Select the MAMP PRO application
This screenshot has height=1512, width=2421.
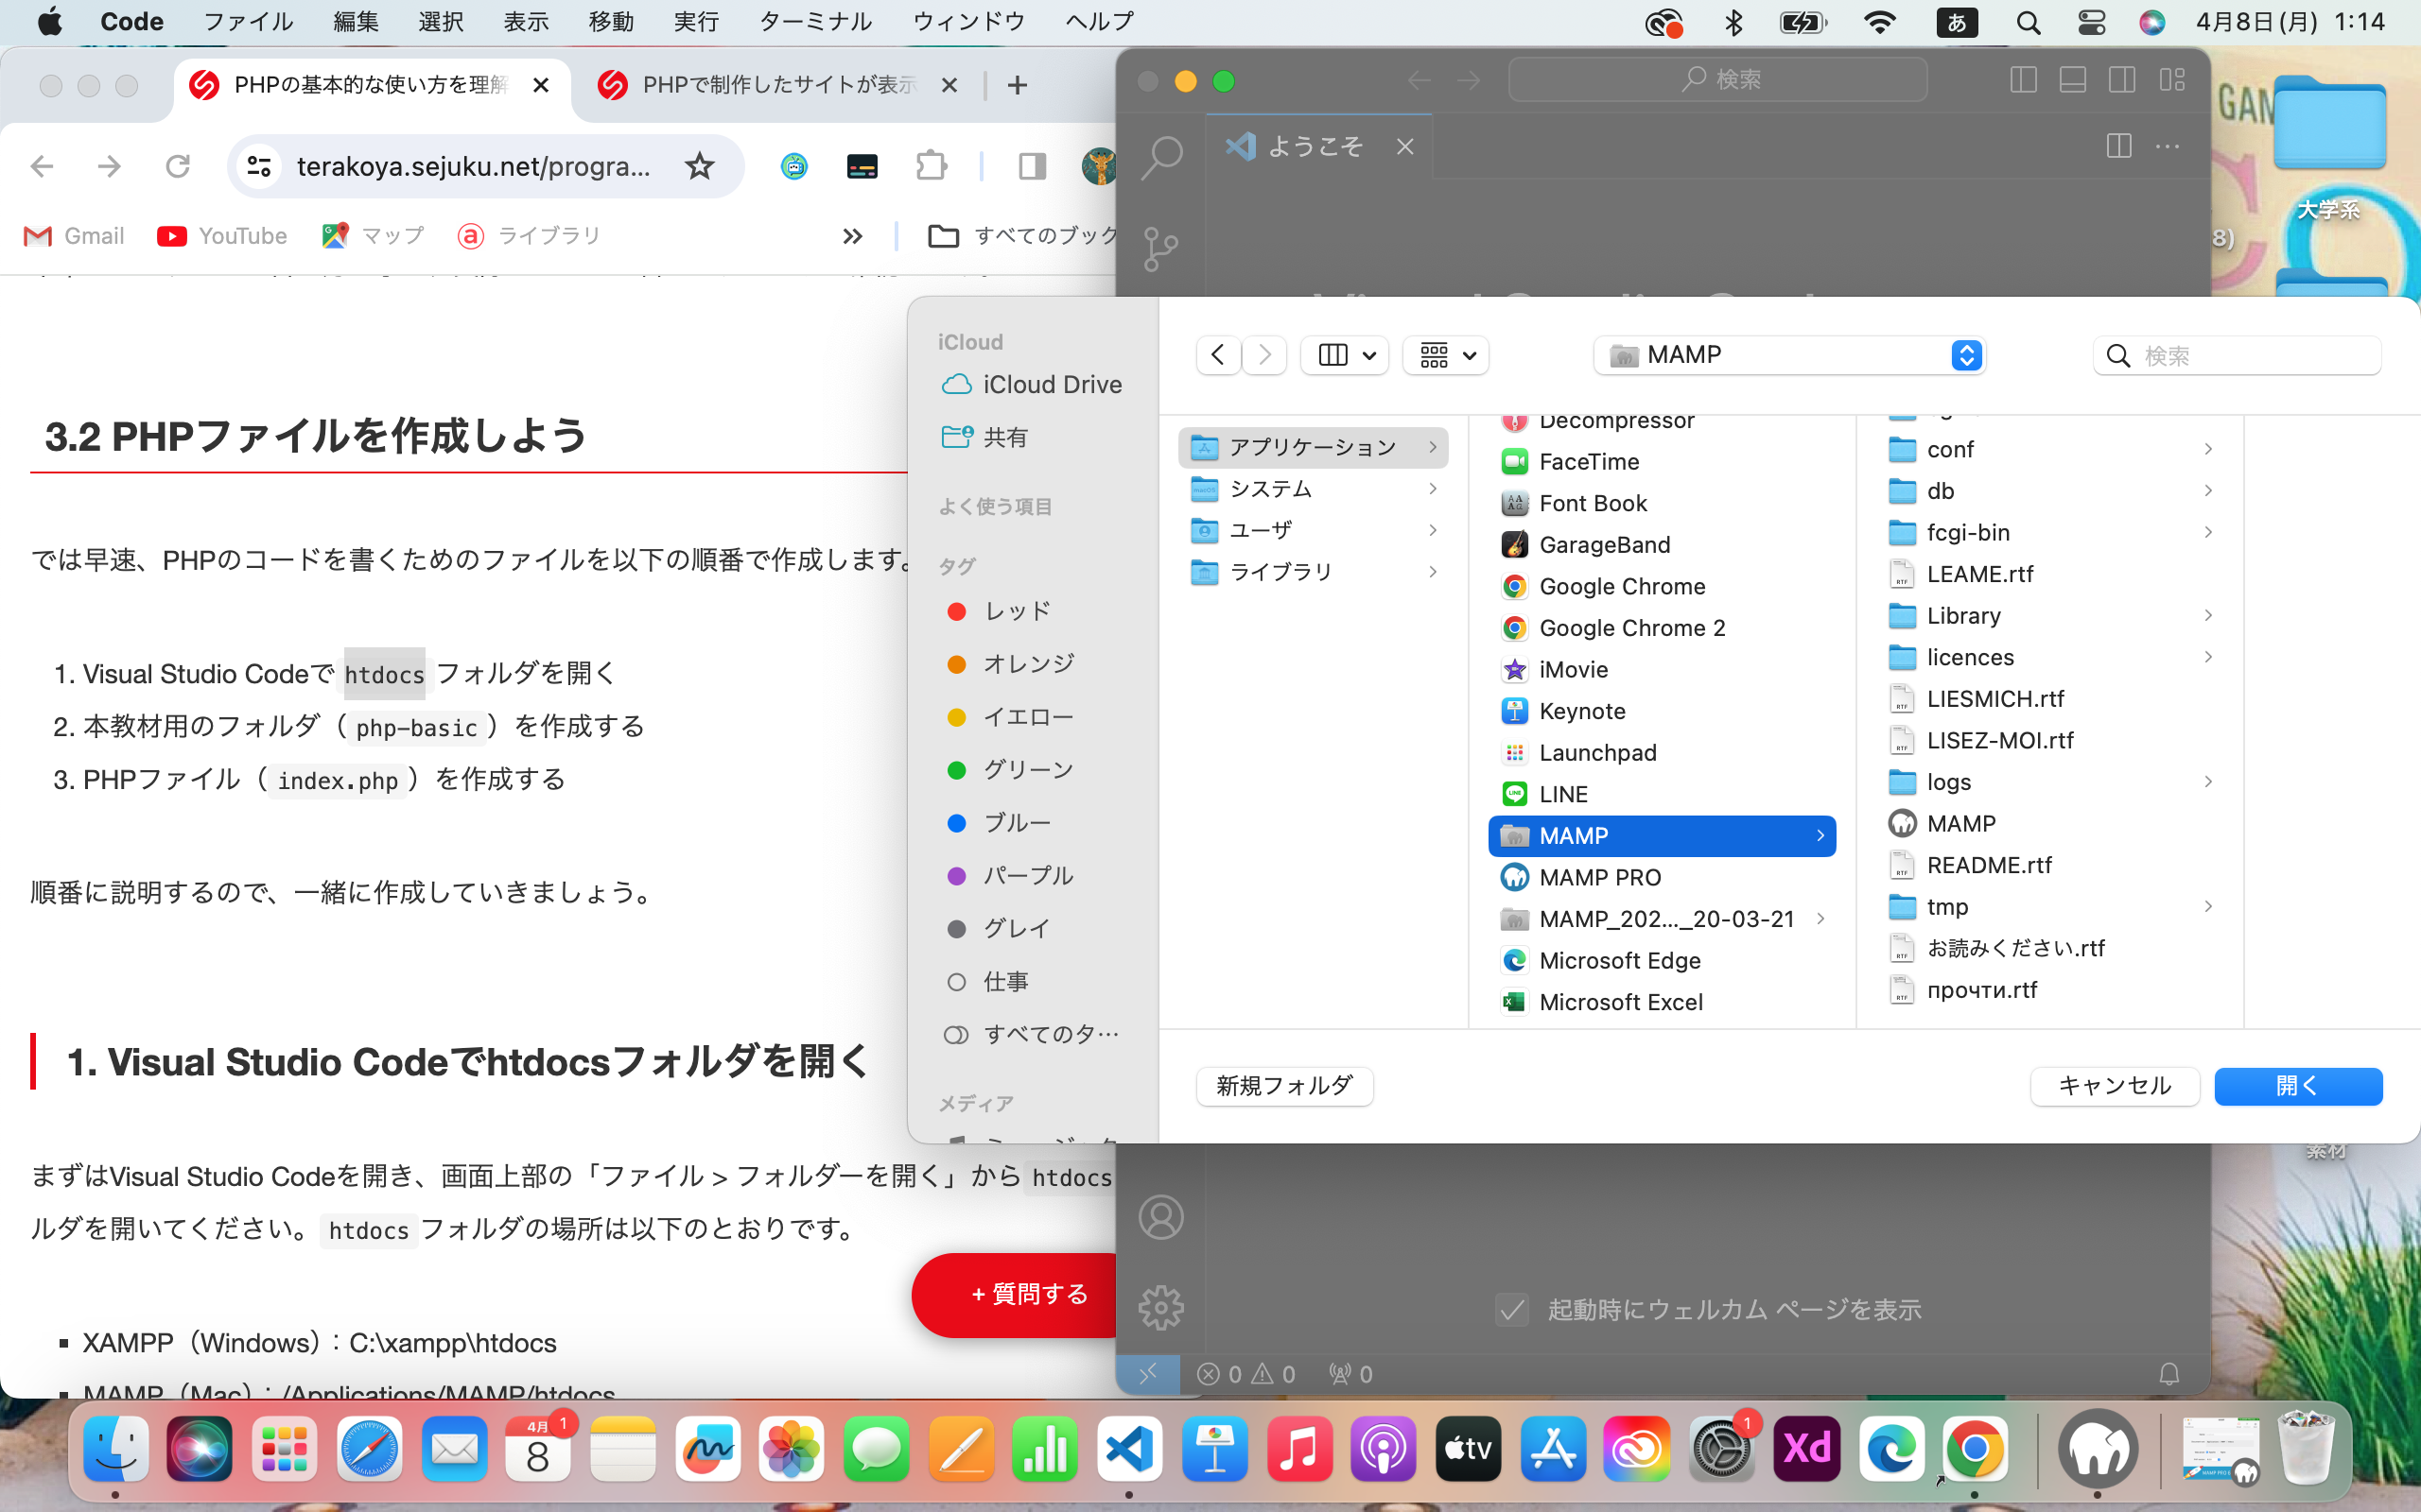point(1662,877)
